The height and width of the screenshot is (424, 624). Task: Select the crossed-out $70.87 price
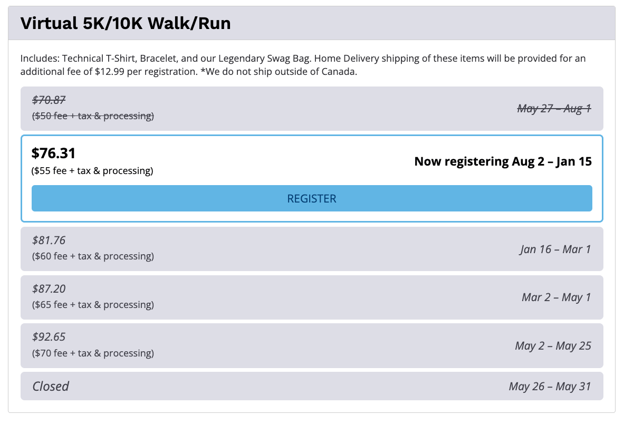click(49, 100)
